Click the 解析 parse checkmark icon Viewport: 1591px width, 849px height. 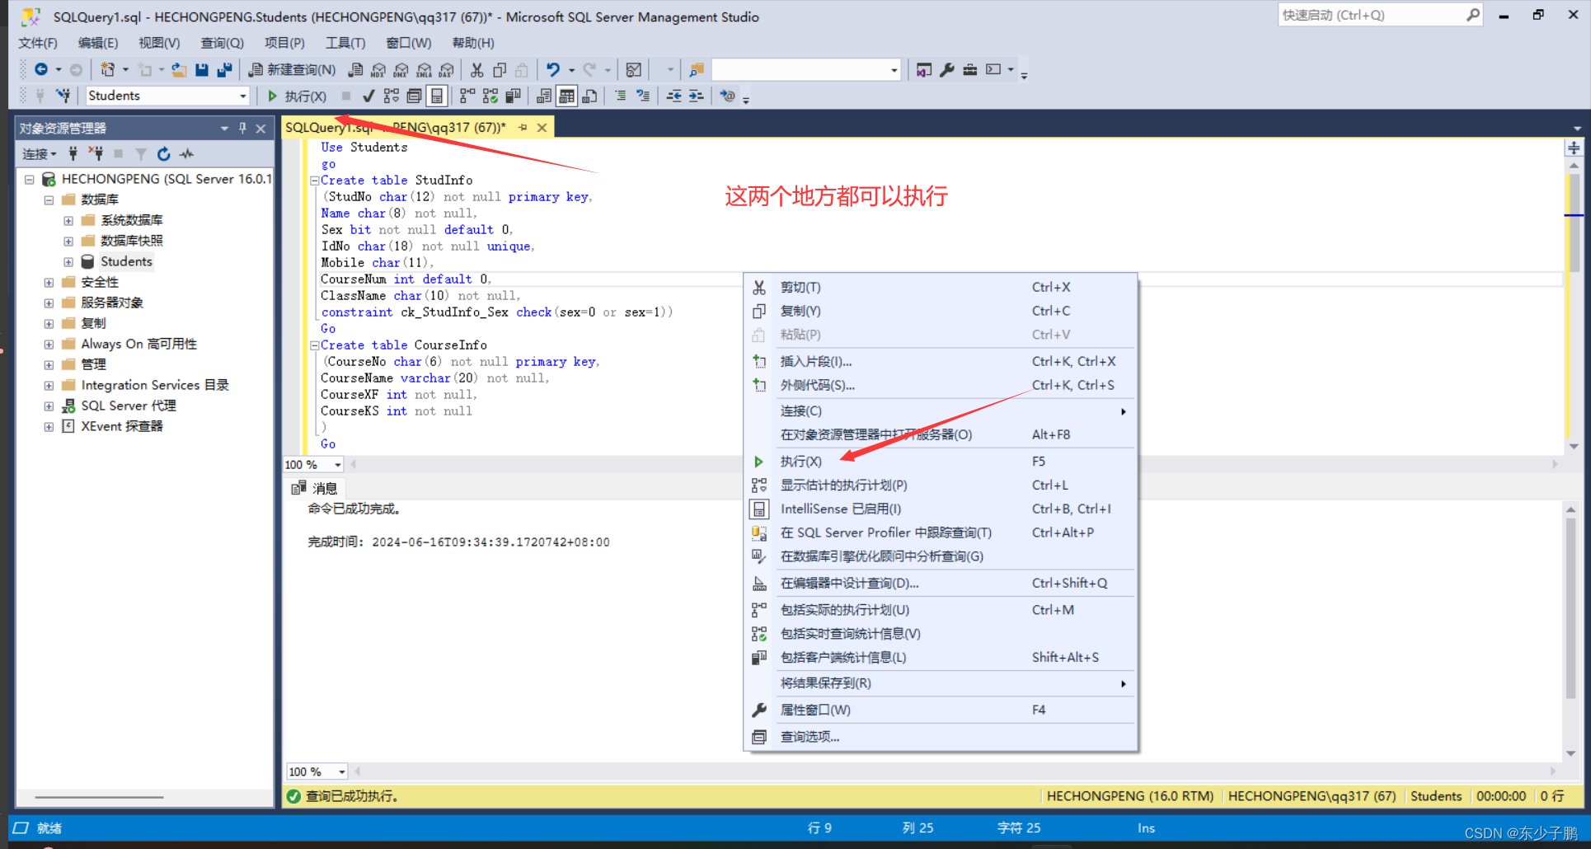[x=368, y=96]
